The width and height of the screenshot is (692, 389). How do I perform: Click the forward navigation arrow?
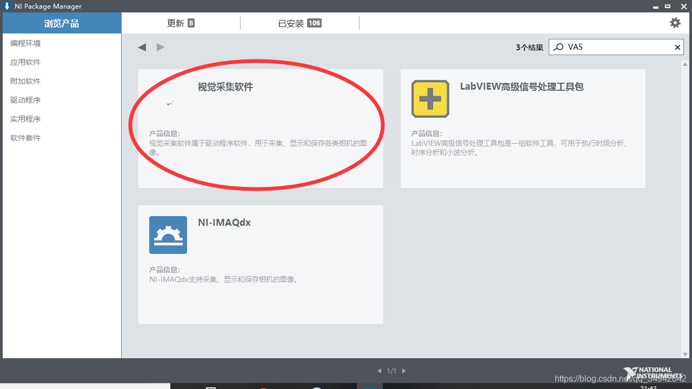click(x=160, y=47)
